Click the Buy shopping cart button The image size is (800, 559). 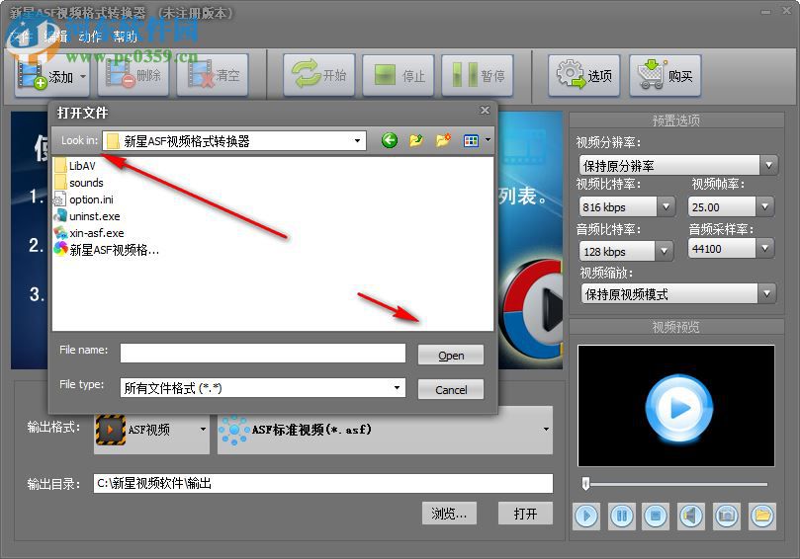coord(665,76)
